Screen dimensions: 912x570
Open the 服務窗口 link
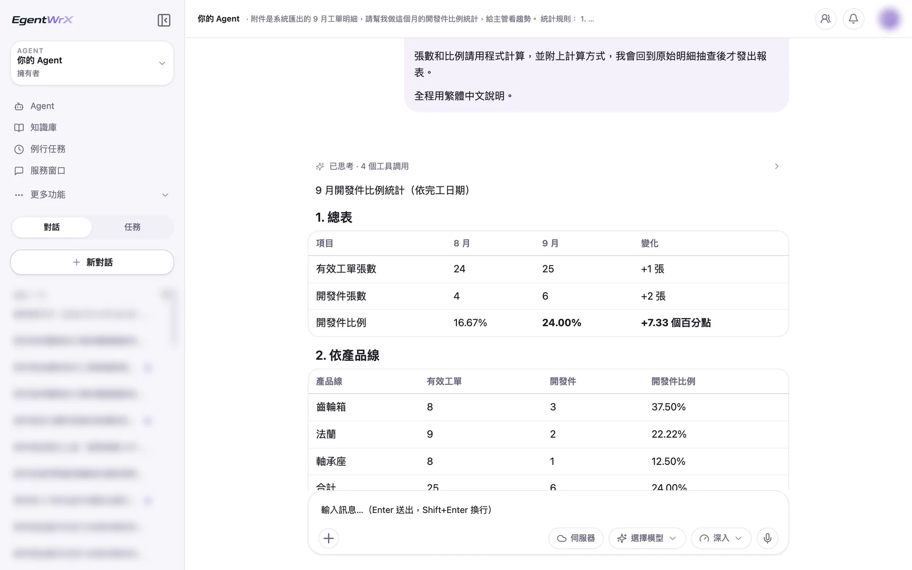(x=92, y=170)
